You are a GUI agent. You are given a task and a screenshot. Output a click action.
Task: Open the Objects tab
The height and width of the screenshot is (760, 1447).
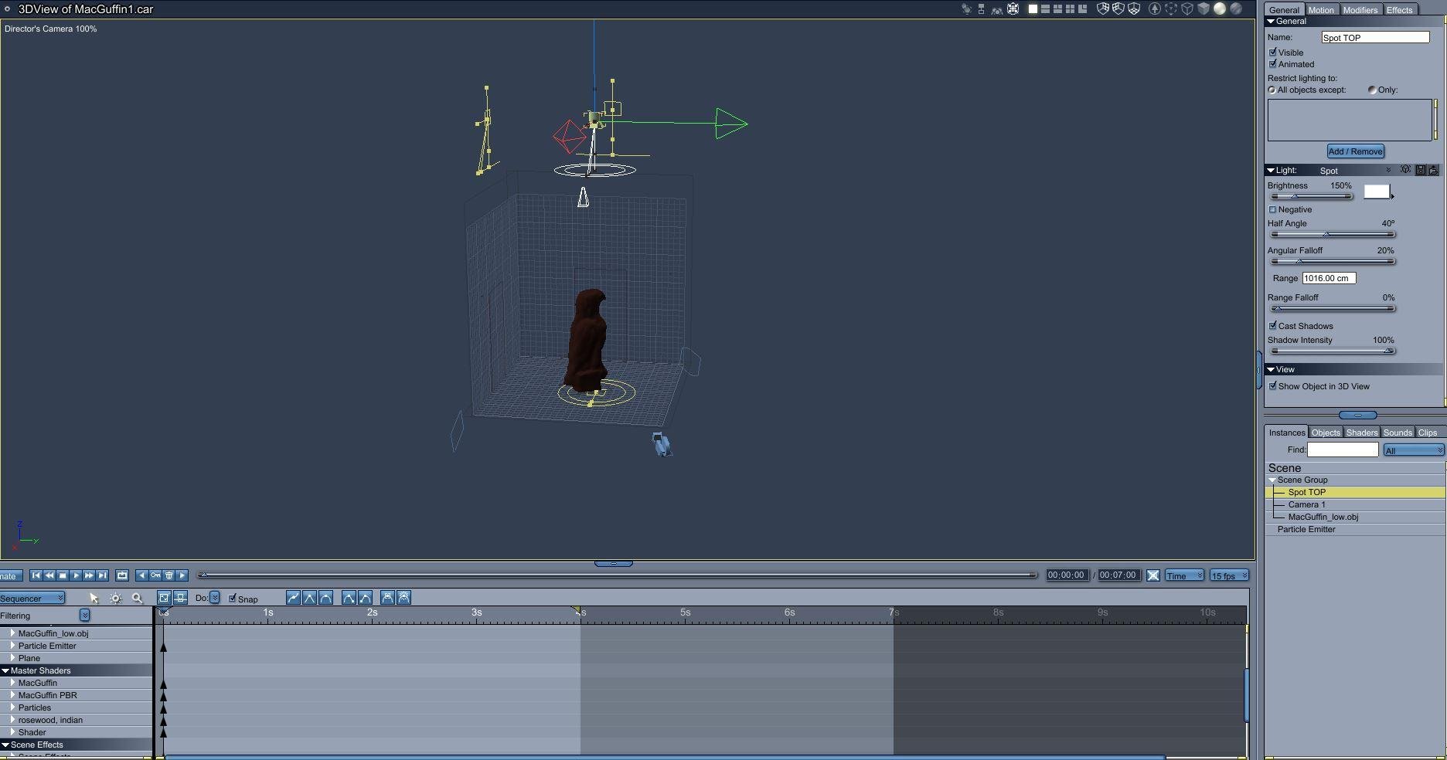[1326, 433]
